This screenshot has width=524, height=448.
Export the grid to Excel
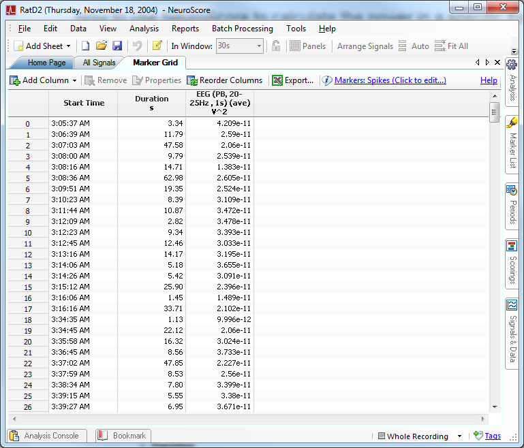tap(293, 80)
